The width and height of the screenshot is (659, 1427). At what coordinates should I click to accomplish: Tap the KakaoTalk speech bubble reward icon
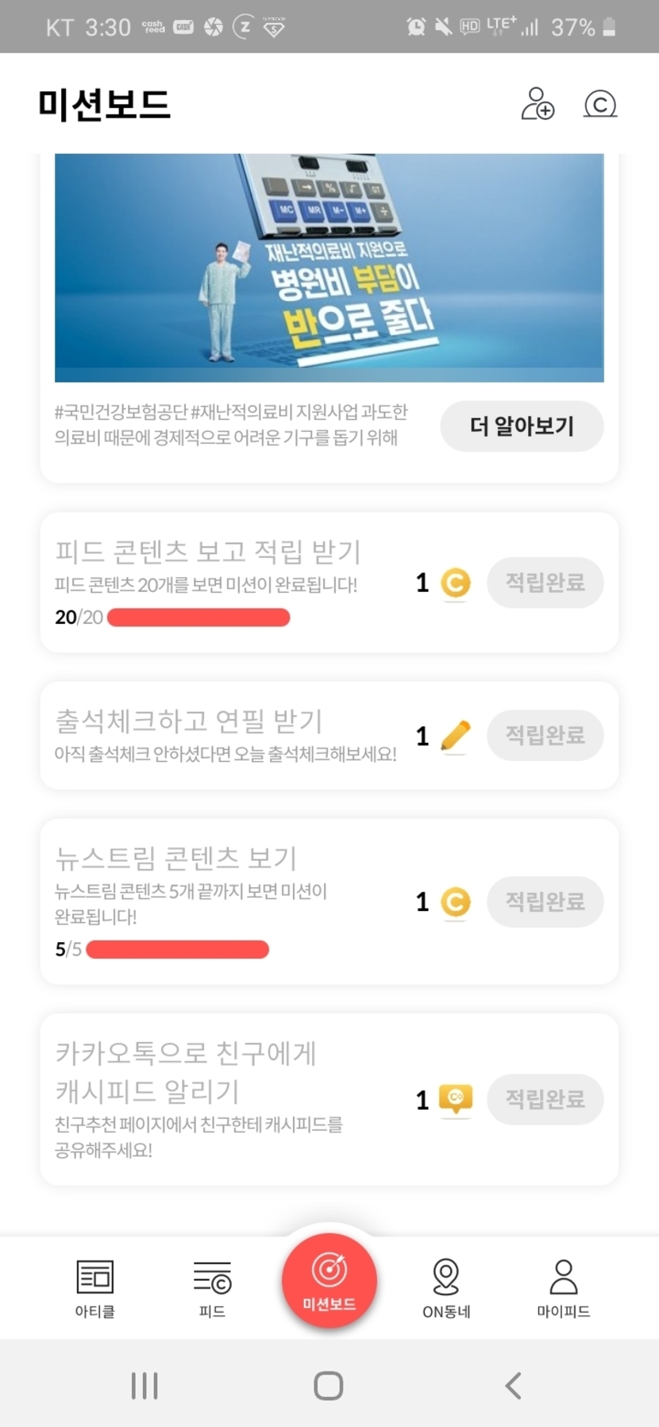point(456,1099)
